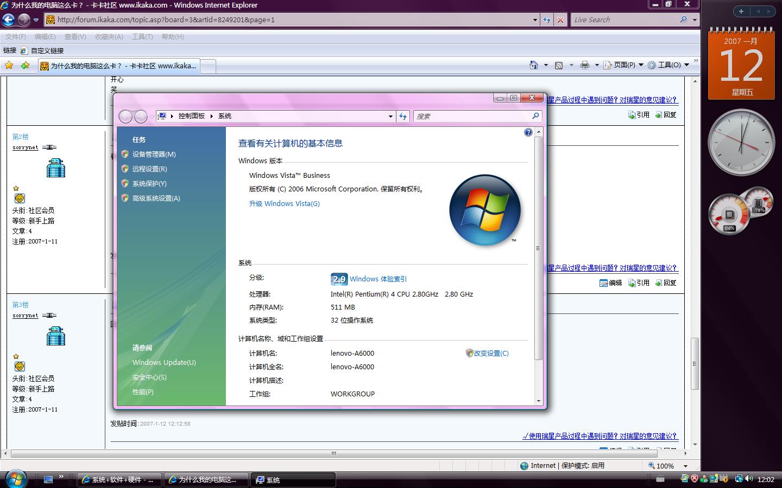The width and height of the screenshot is (782, 488).
Task: Select the 为什么我的电脑这么卡 browser tab
Action: pos(119,66)
